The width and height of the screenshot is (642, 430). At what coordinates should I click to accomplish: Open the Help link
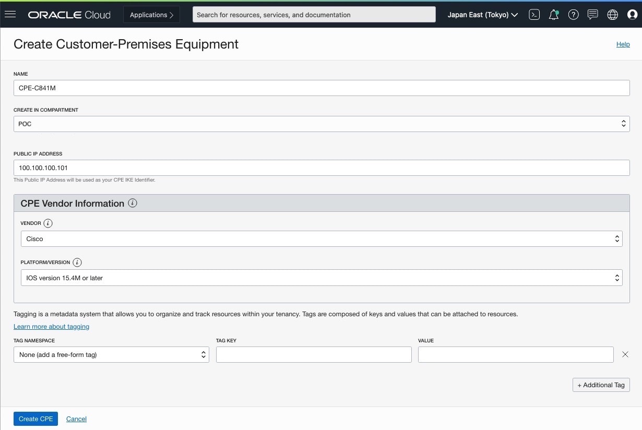(623, 44)
